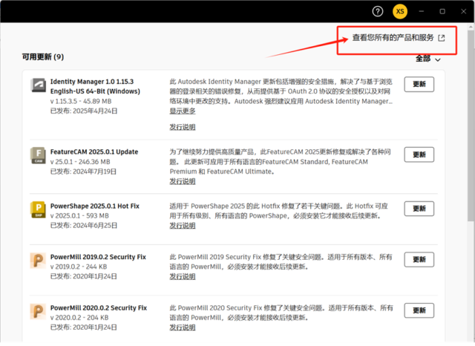
Task: Minimize the Autodesk Access window
Action: 421,12
